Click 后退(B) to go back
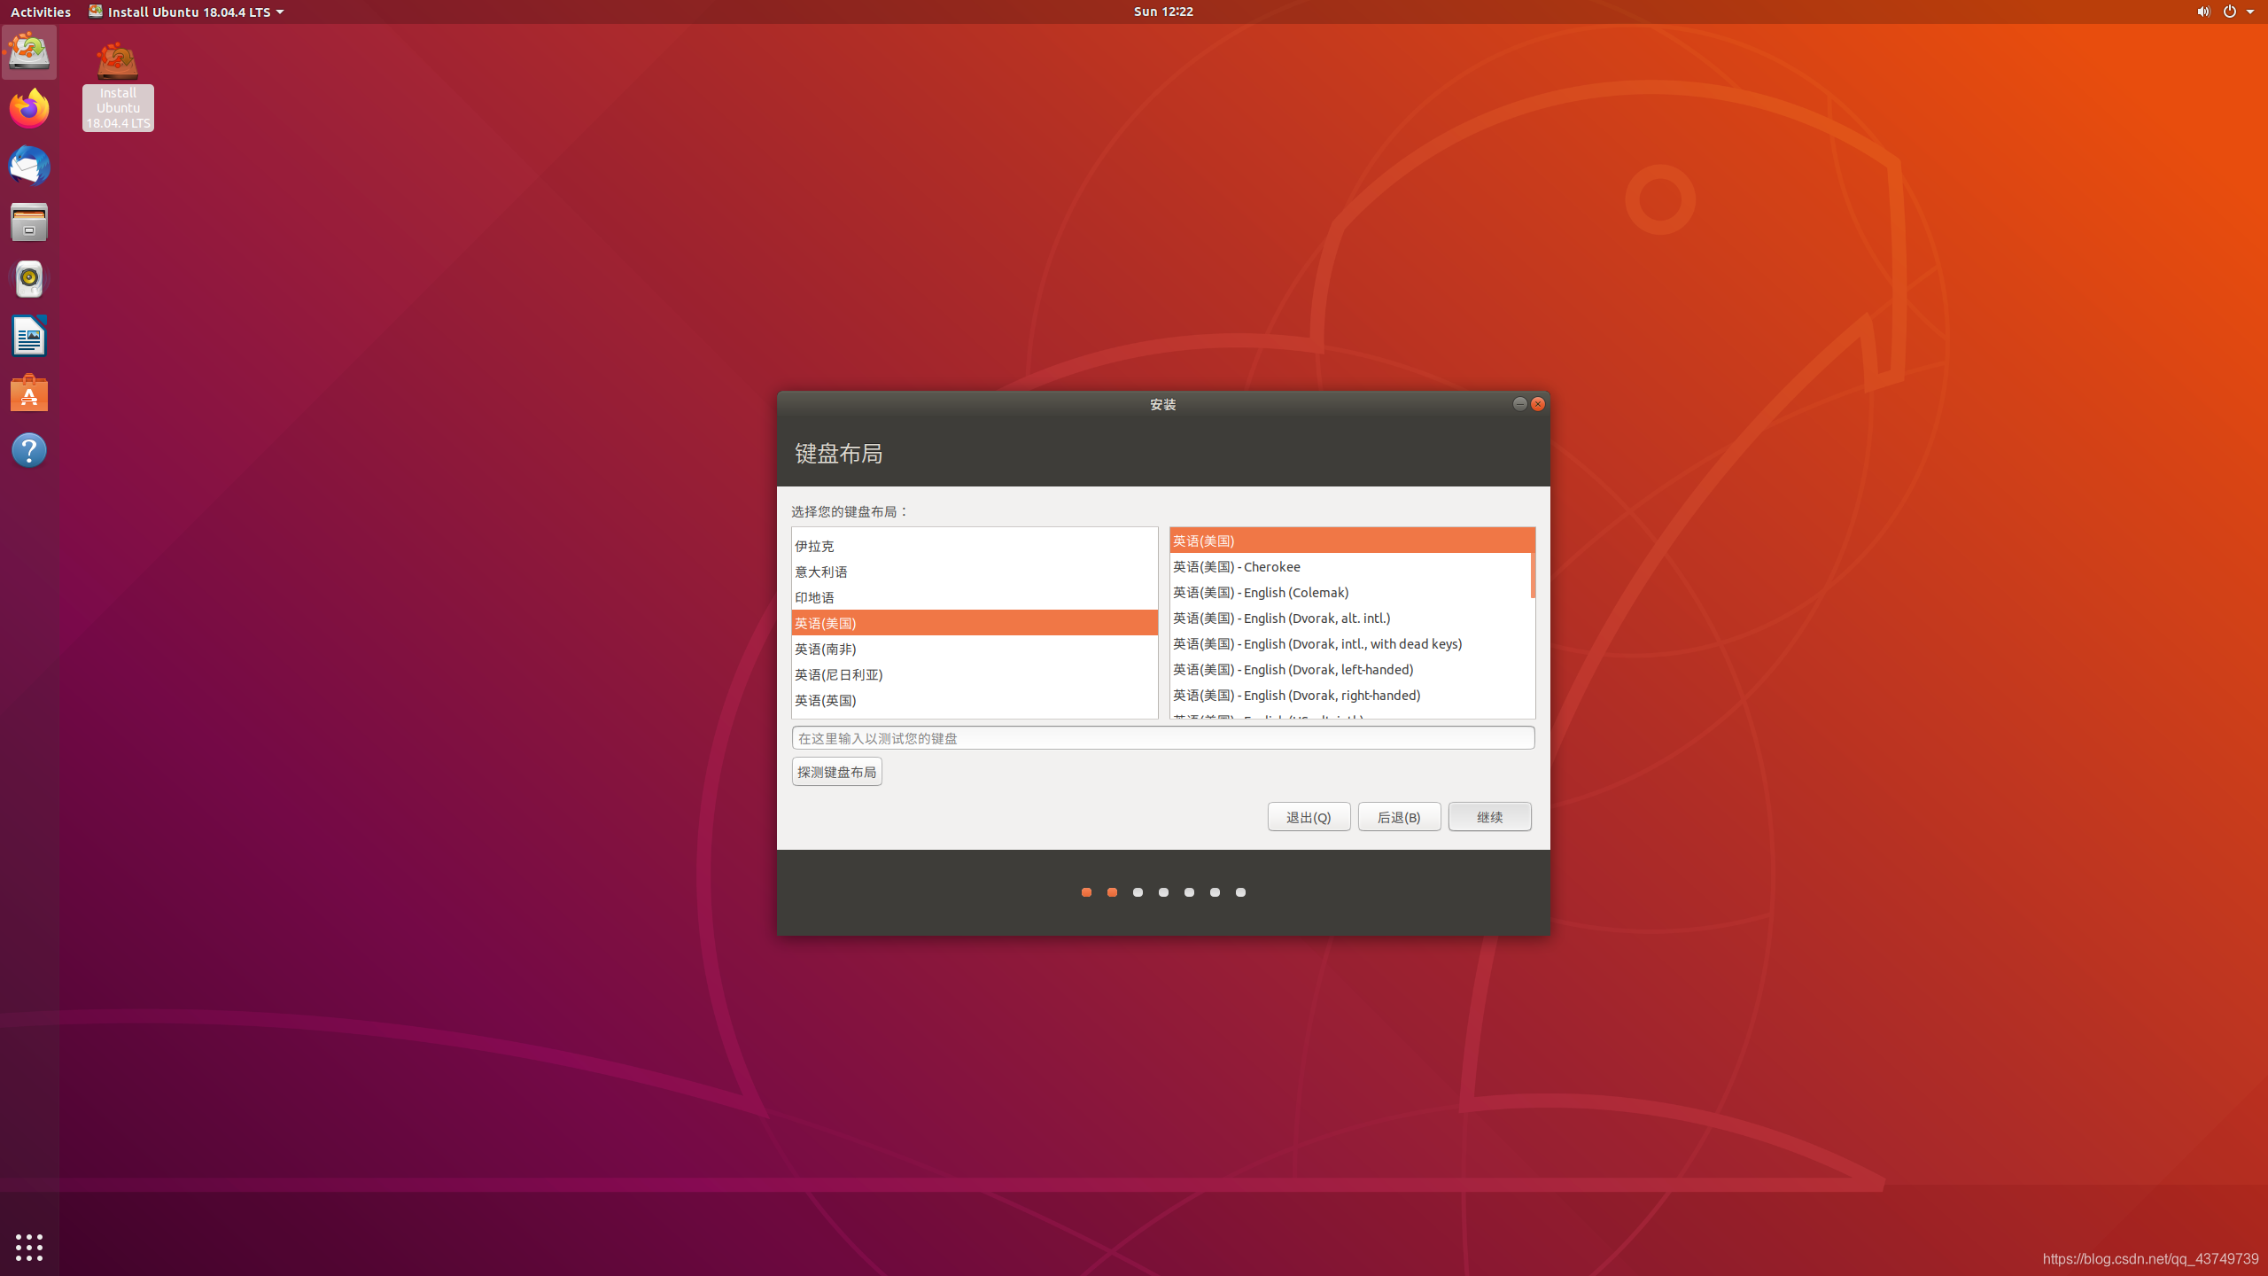Viewport: 2268px width, 1276px height. point(1400,817)
